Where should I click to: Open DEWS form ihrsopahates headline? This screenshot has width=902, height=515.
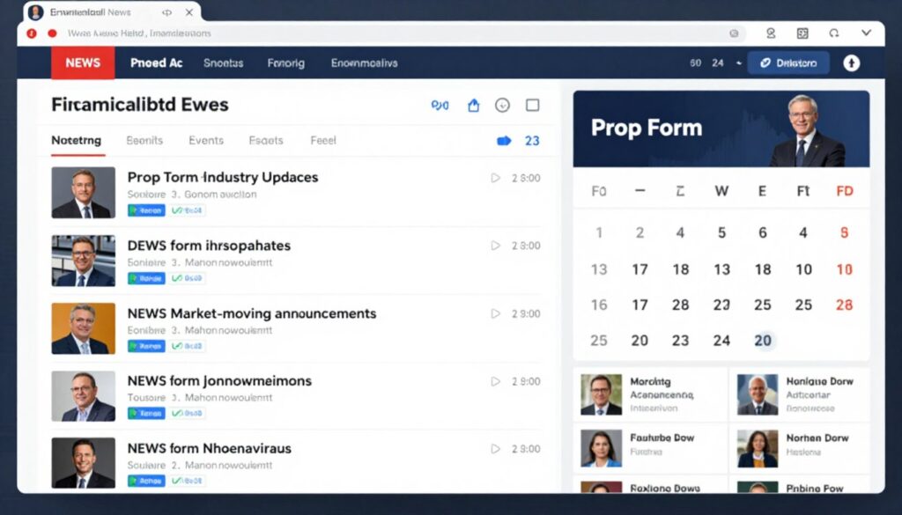click(209, 246)
